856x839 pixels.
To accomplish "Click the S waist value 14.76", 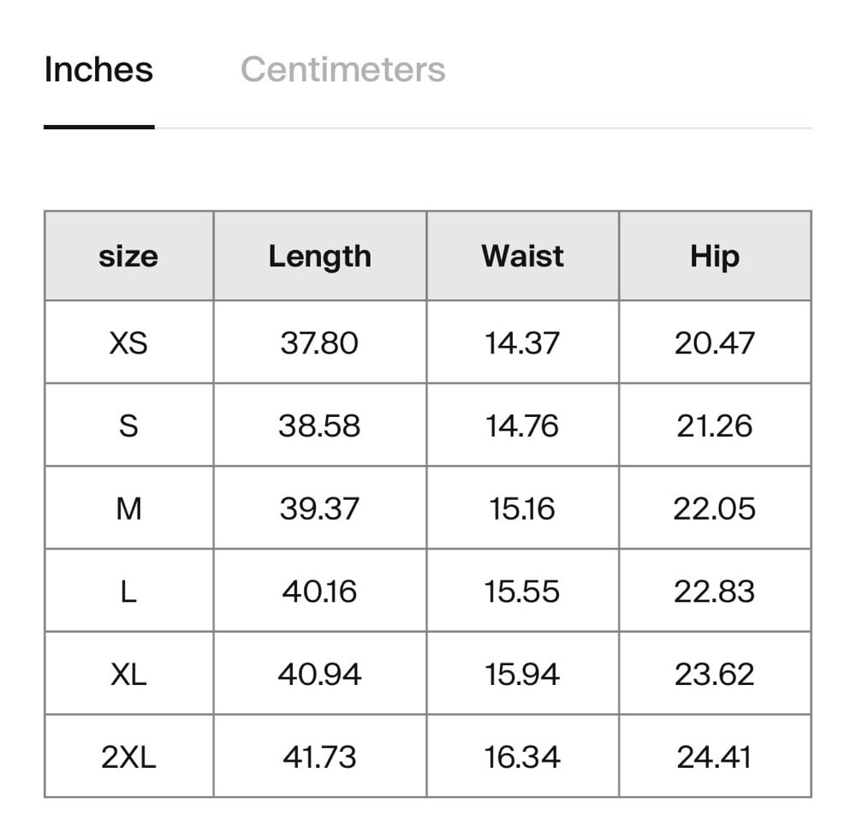I will point(522,425).
